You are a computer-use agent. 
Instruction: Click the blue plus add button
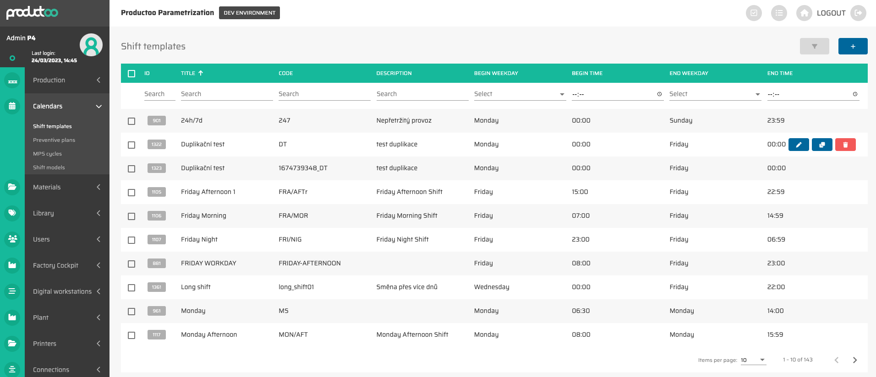coord(853,46)
